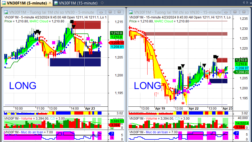Click the Volume label in the 5-minute volume pane
This screenshot has height=142, width=252.
(27, 119)
